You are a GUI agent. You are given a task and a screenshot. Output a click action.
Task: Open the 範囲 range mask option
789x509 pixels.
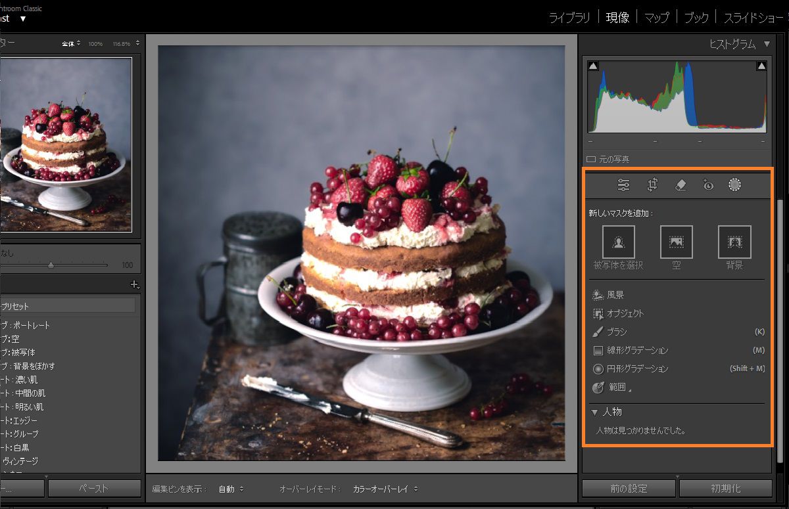pyautogui.click(x=611, y=387)
